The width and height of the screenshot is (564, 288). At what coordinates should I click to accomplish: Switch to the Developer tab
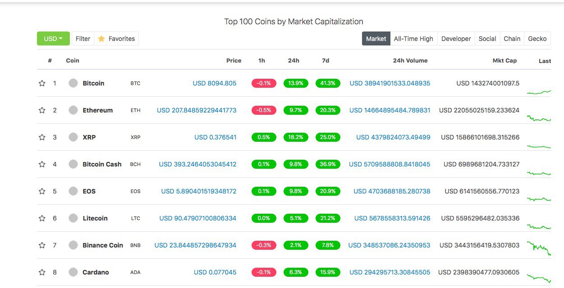[x=456, y=39]
